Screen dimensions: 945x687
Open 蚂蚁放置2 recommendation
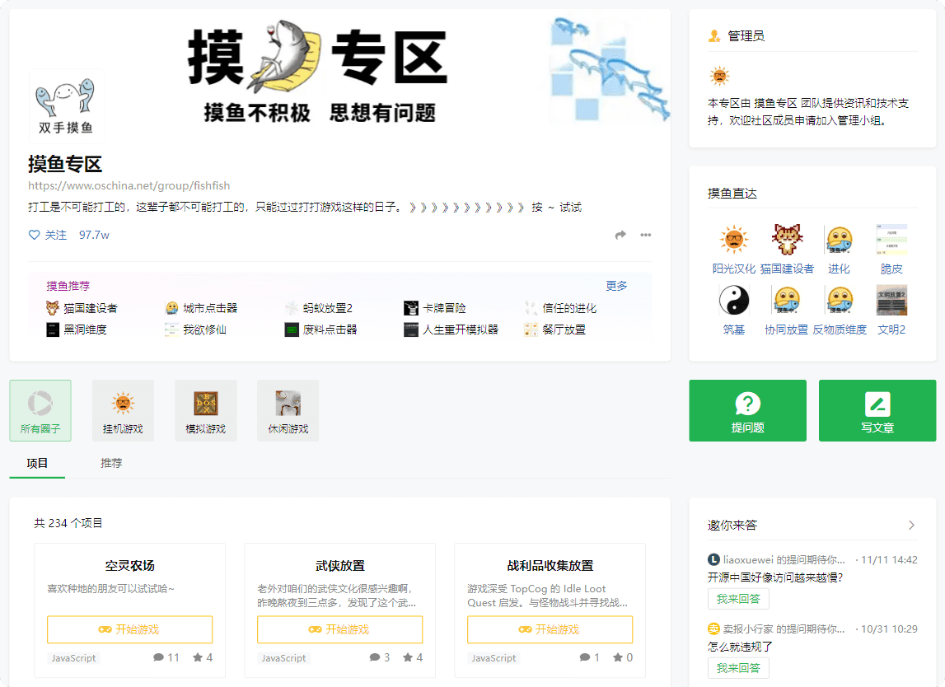click(319, 308)
